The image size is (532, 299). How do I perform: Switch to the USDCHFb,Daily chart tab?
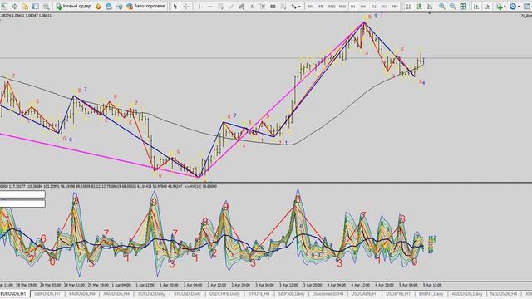(224, 293)
